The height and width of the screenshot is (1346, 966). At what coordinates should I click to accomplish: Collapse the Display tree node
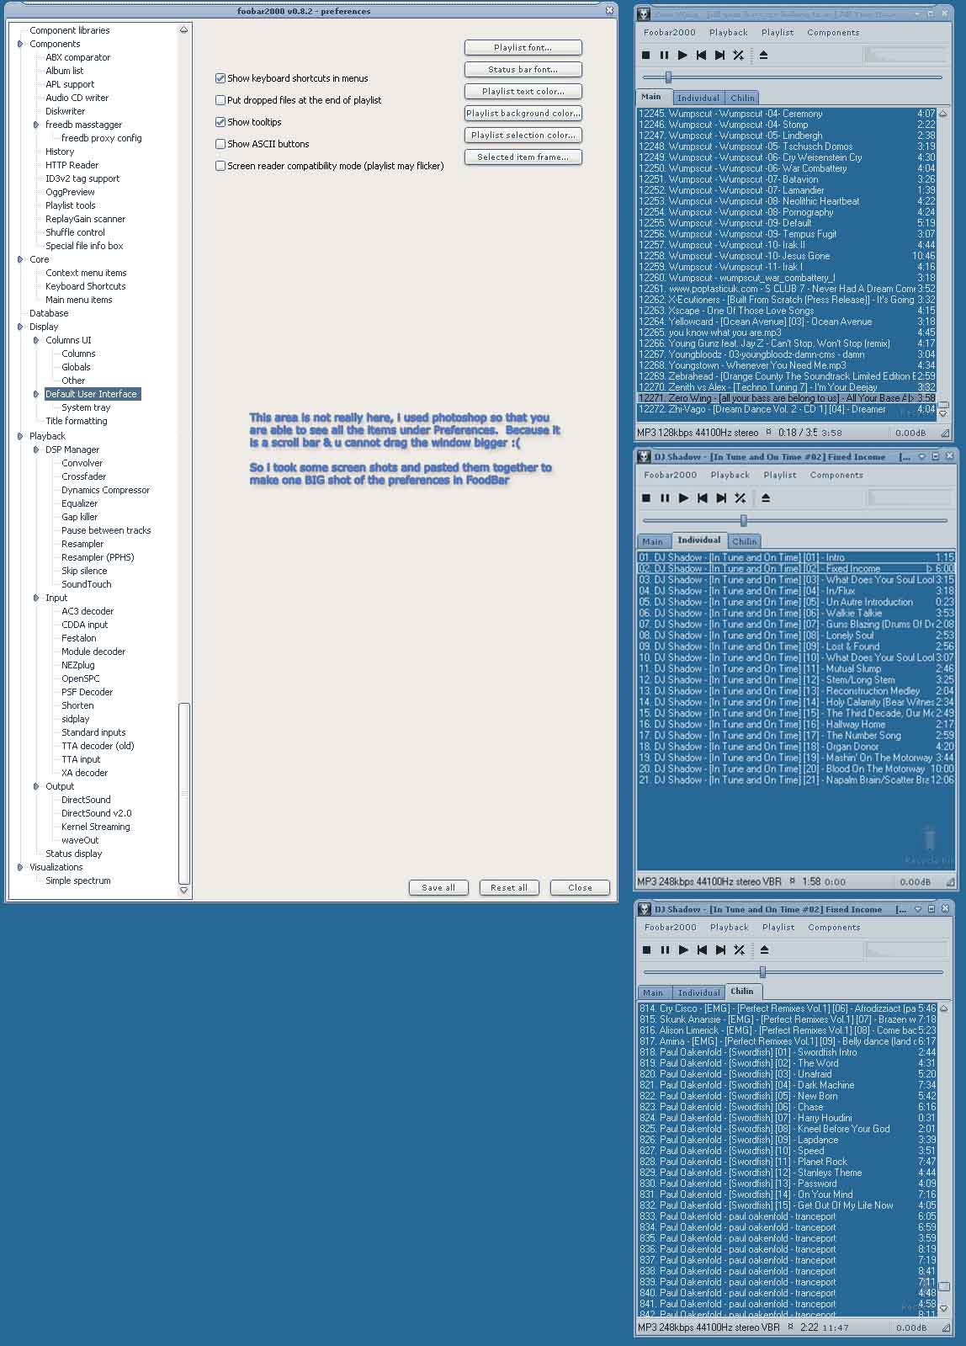click(20, 327)
